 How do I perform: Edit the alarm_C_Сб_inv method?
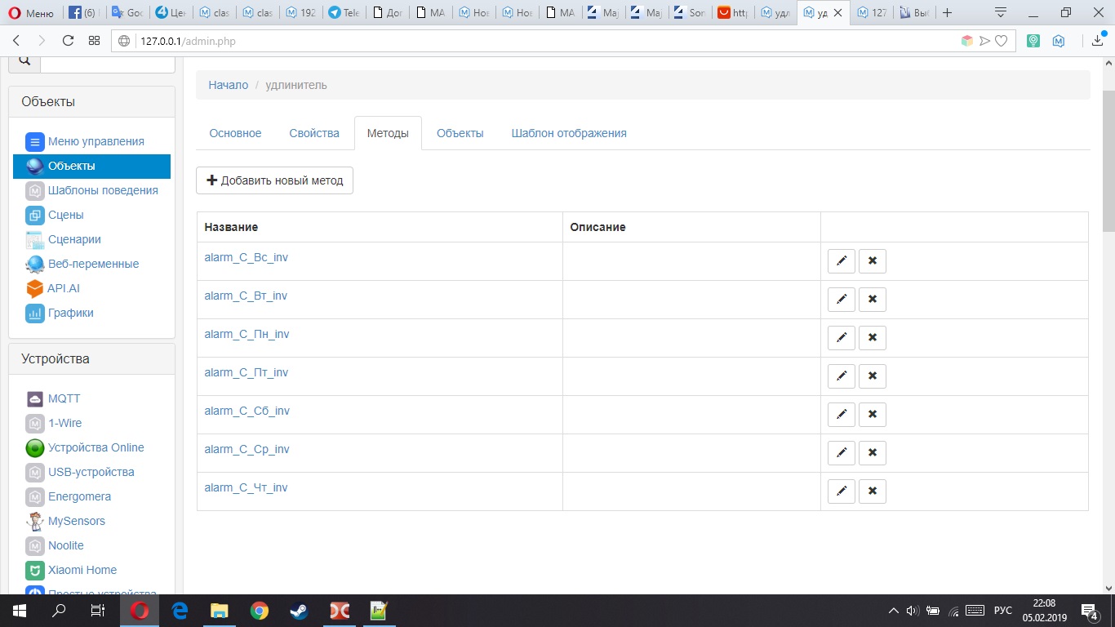(x=842, y=415)
